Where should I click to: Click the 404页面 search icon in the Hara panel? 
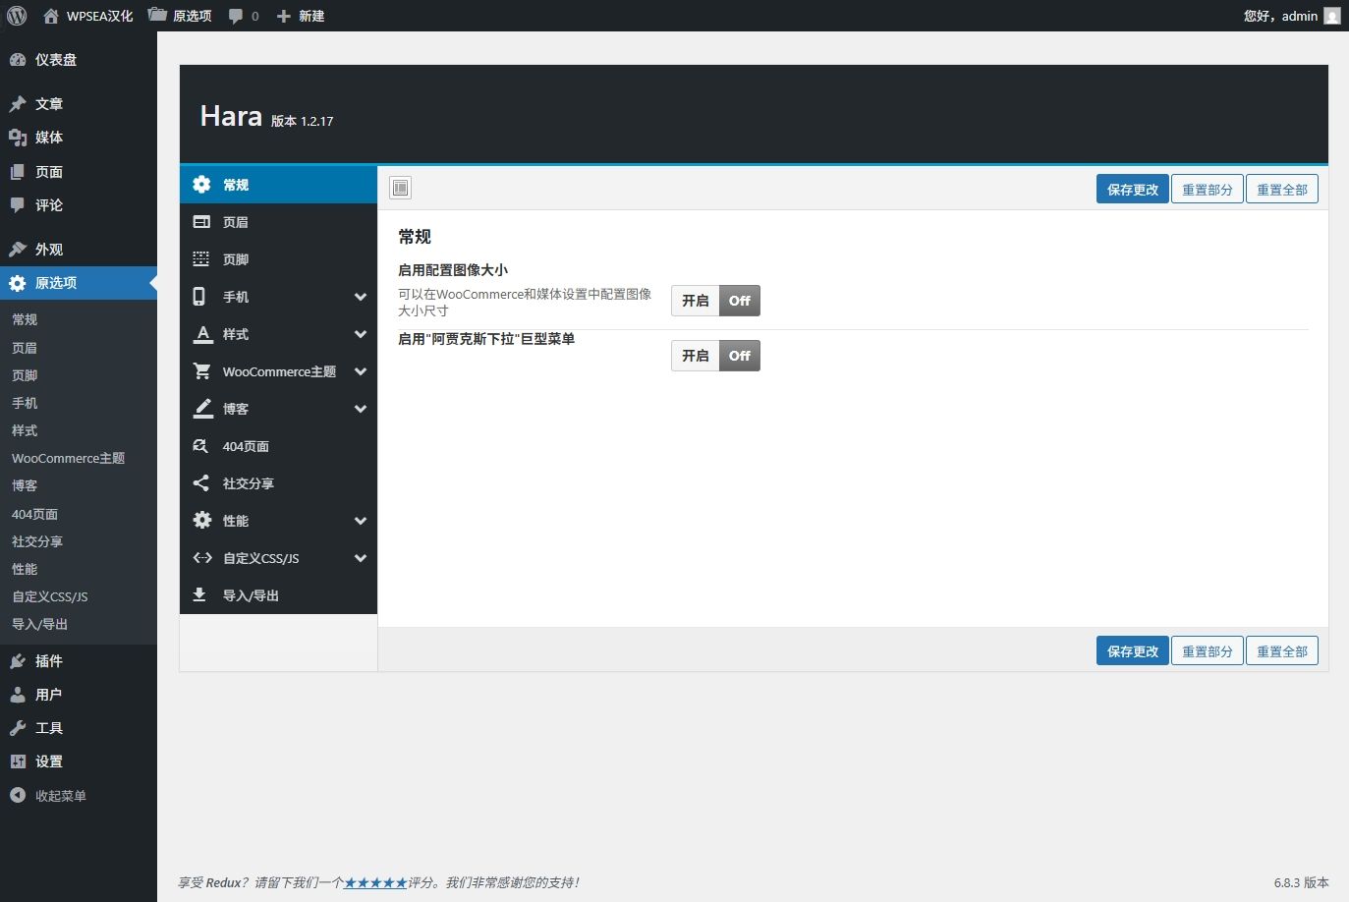coord(201,446)
